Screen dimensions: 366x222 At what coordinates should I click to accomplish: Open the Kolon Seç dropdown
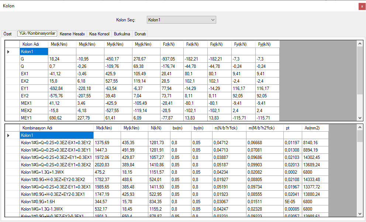click(182, 20)
